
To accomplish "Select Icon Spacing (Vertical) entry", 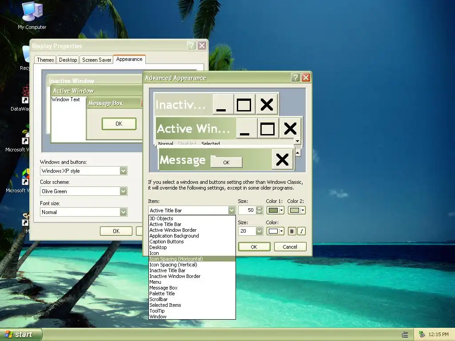I will [x=192, y=265].
